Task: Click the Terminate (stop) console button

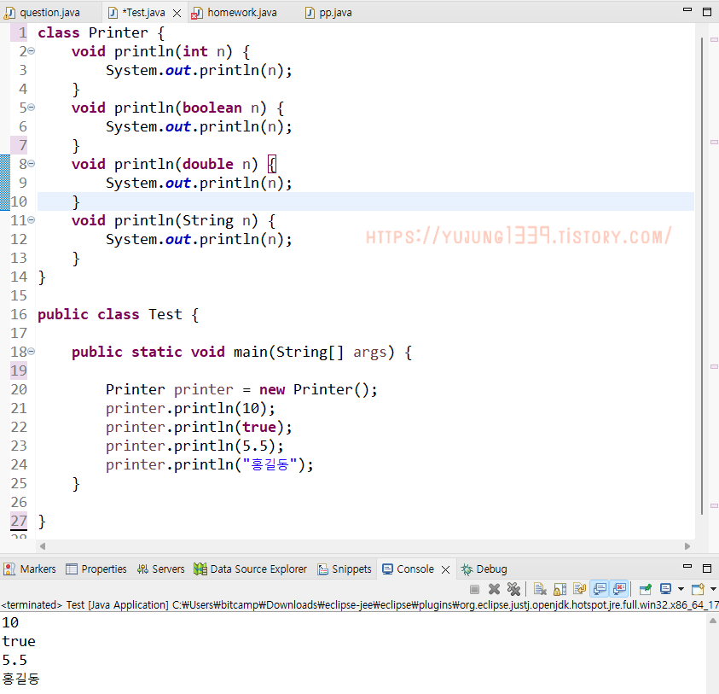Action: coord(474,589)
